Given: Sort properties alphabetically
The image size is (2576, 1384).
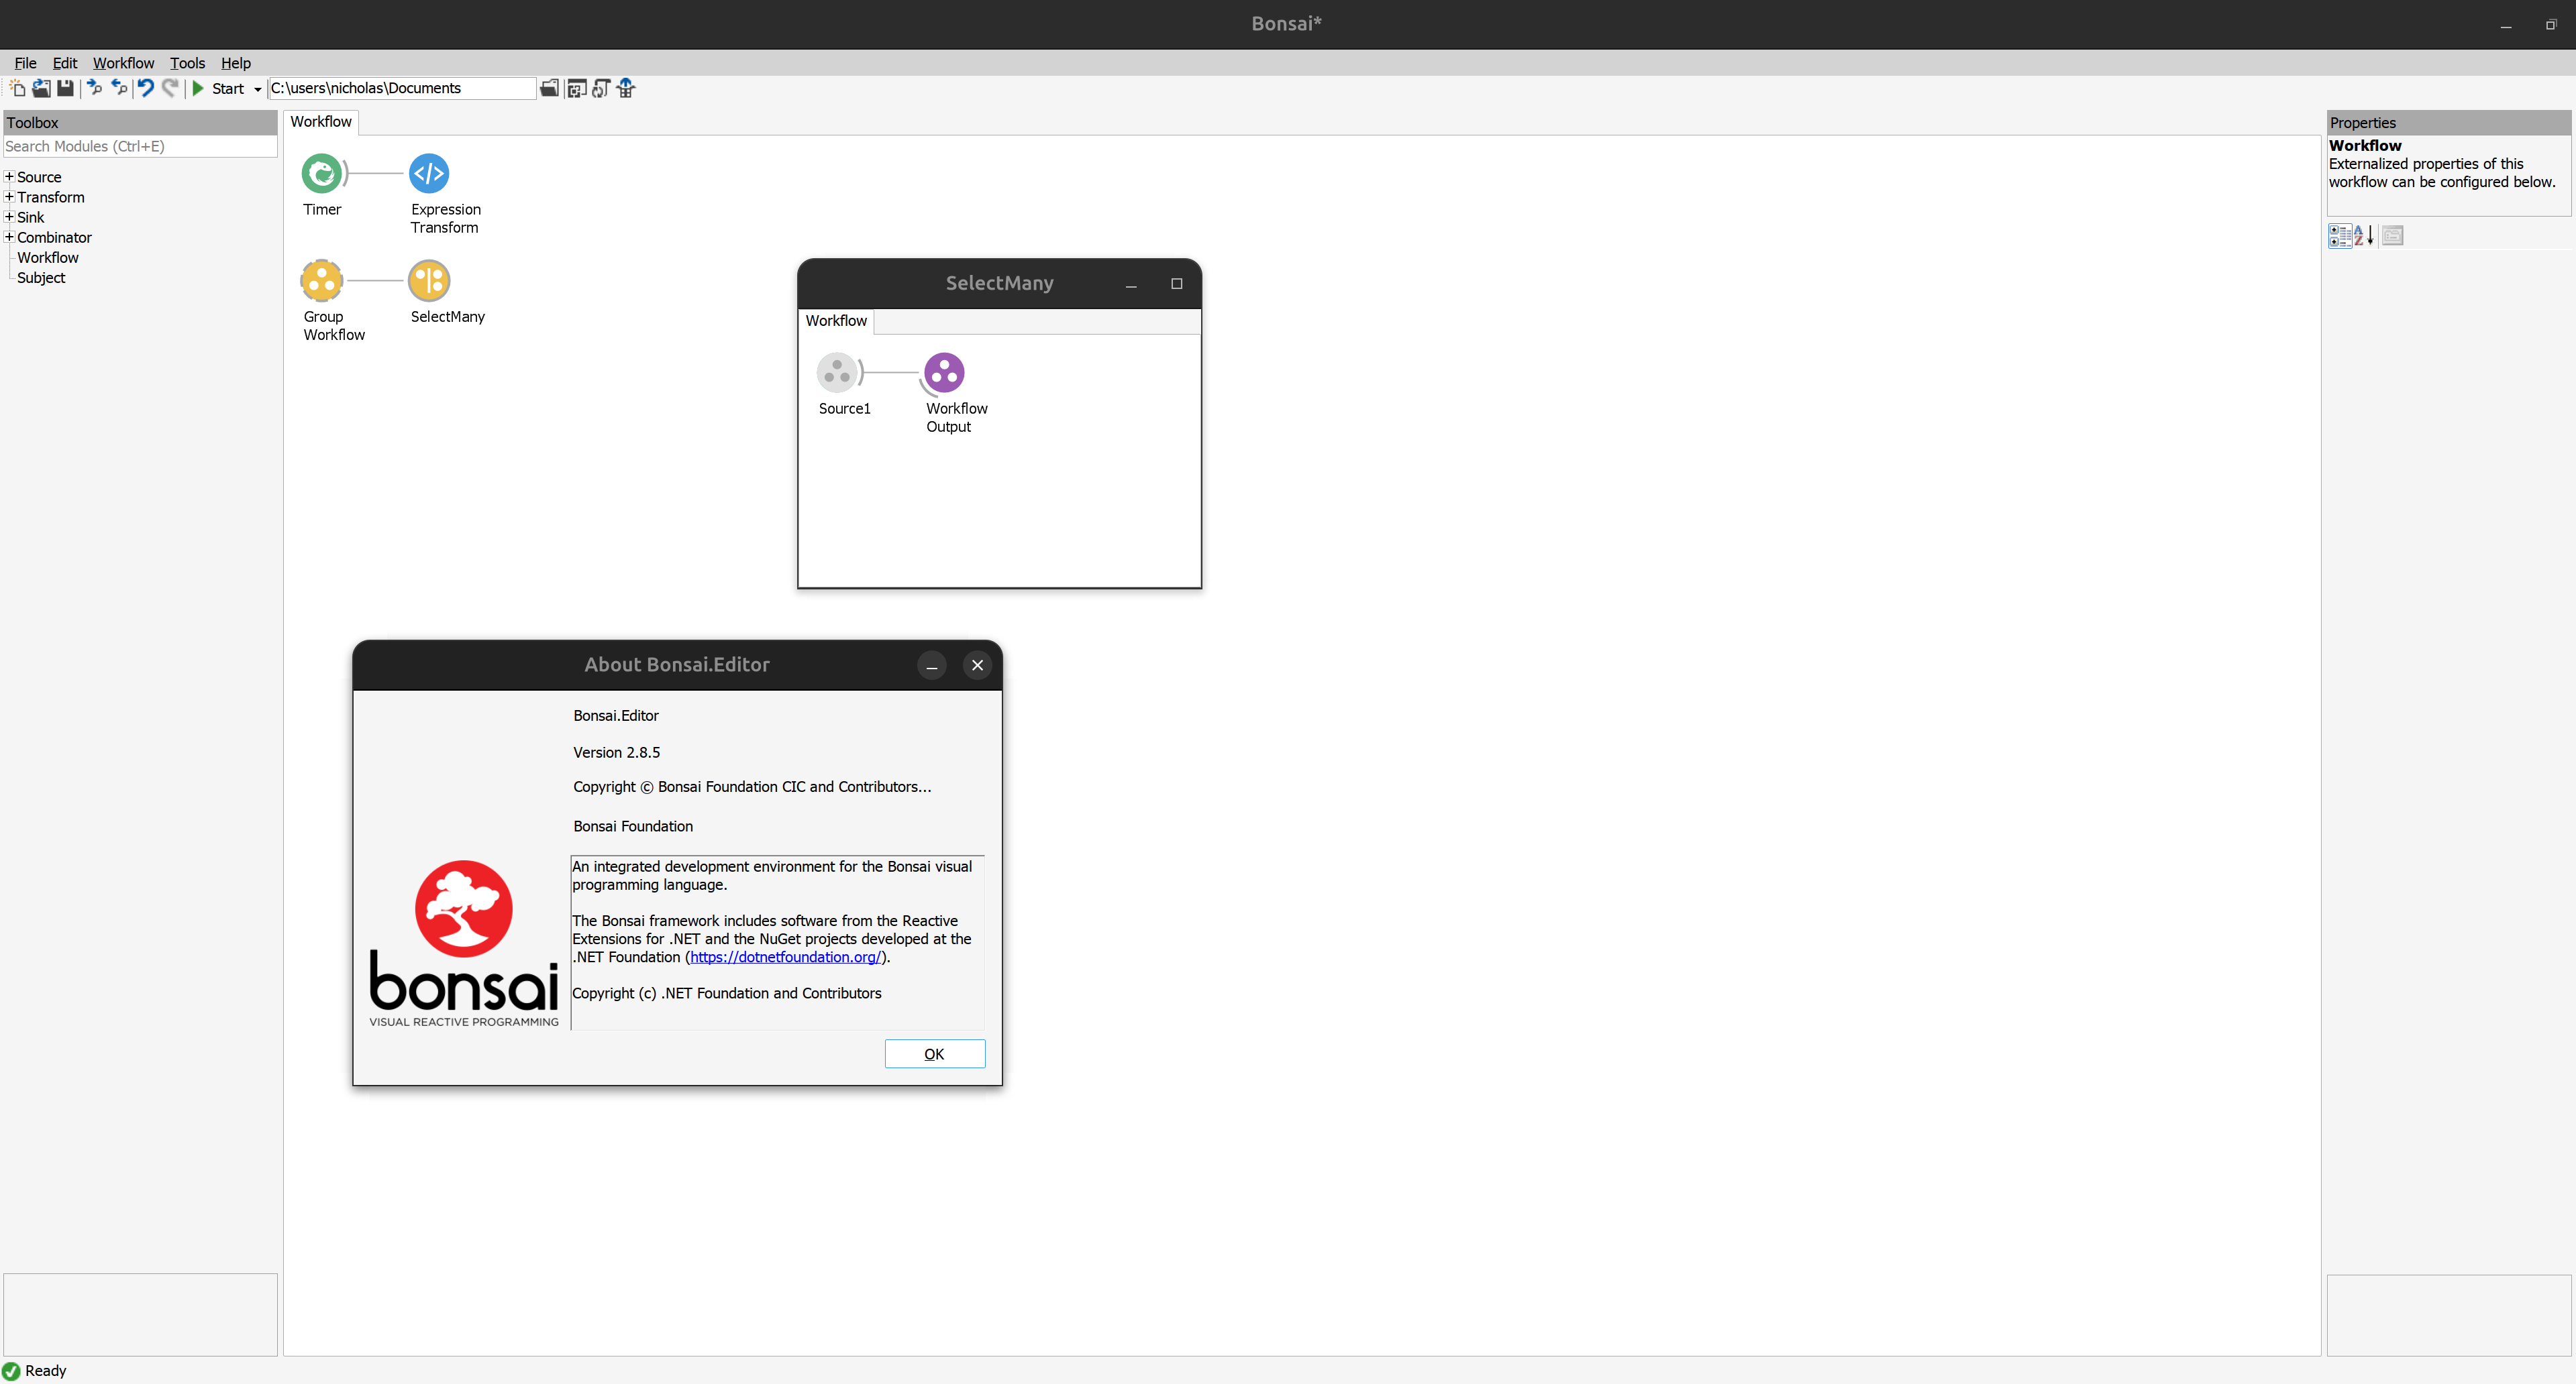Looking at the screenshot, I should tap(2364, 236).
